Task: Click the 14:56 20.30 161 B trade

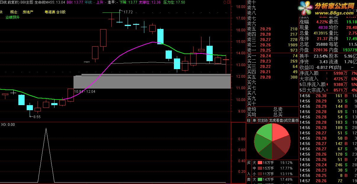Action: point(328,96)
